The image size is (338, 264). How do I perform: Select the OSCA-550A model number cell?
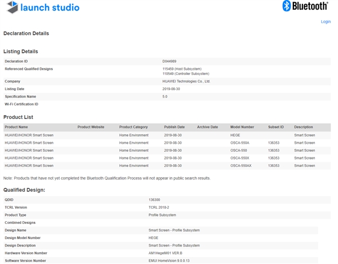[240, 143]
